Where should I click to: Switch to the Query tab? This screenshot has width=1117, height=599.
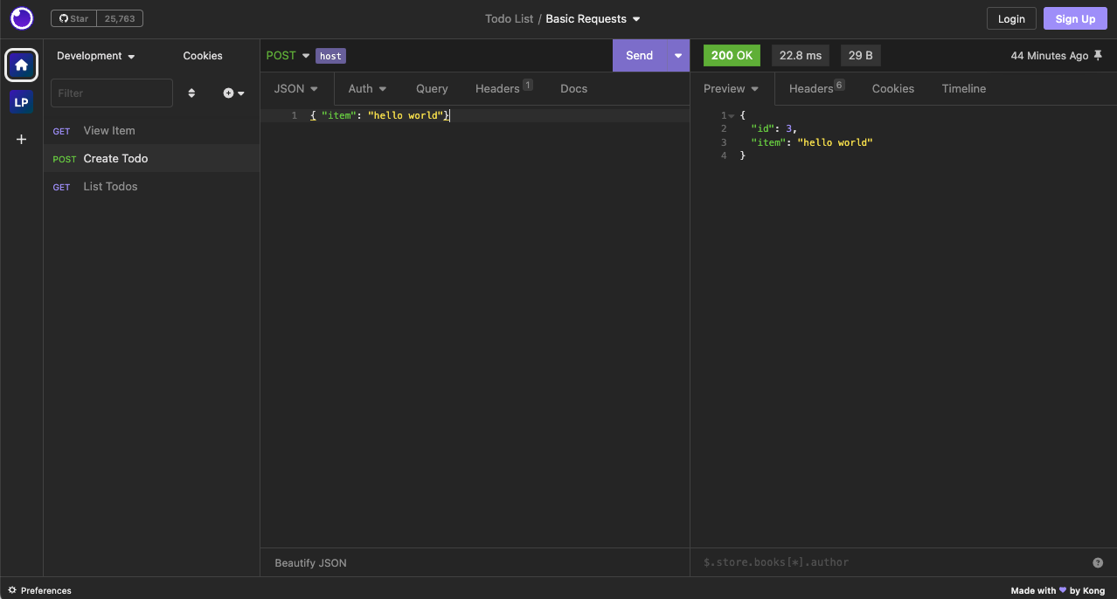(432, 89)
